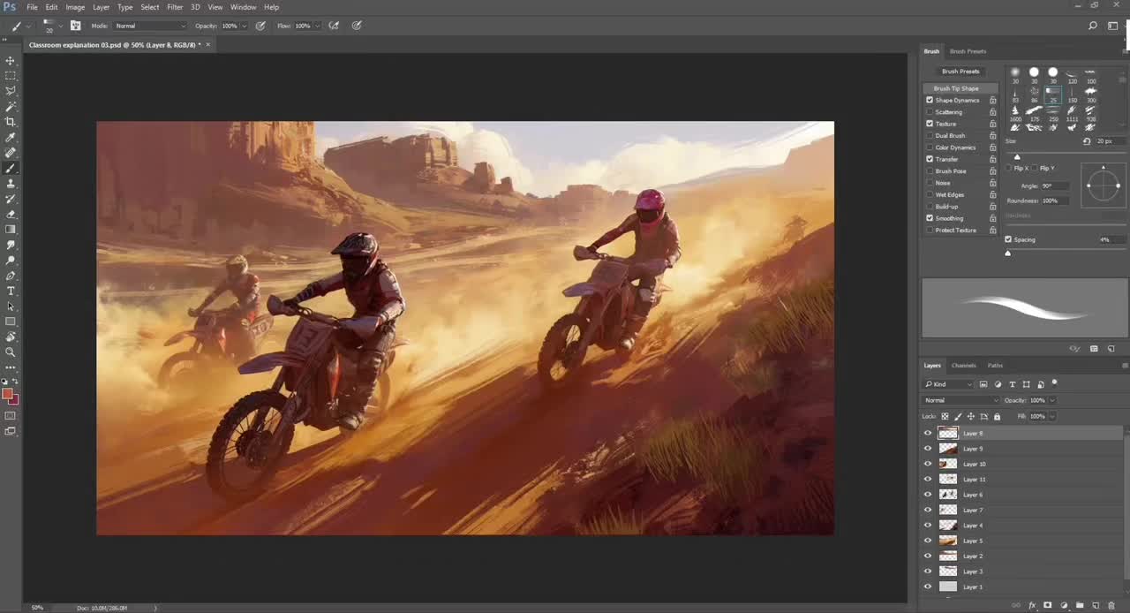Select the Gradient tool
The width and height of the screenshot is (1130, 613).
click(x=11, y=230)
